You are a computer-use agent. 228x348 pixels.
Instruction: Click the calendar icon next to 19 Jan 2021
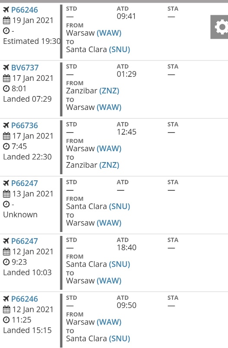[x=7, y=20]
